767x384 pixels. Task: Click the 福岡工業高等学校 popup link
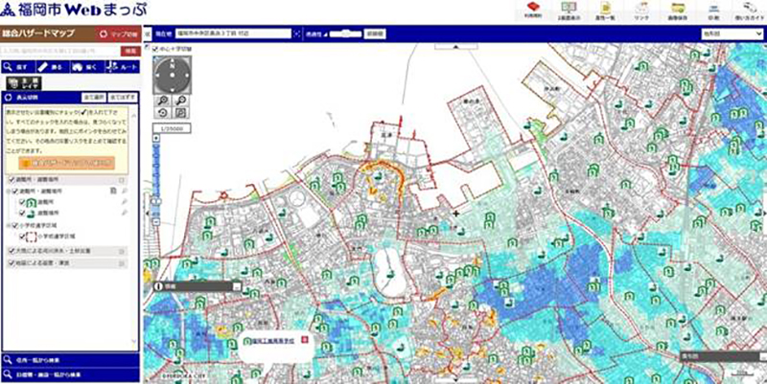(272, 340)
